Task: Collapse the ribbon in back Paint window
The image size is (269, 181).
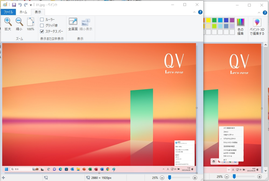Action: click(x=259, y=13)
